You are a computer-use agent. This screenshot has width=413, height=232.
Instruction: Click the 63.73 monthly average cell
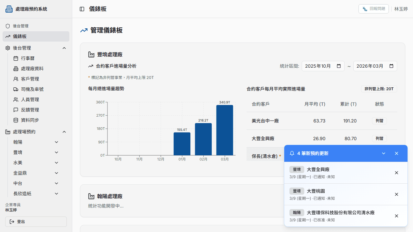click(x=319, y=121)
